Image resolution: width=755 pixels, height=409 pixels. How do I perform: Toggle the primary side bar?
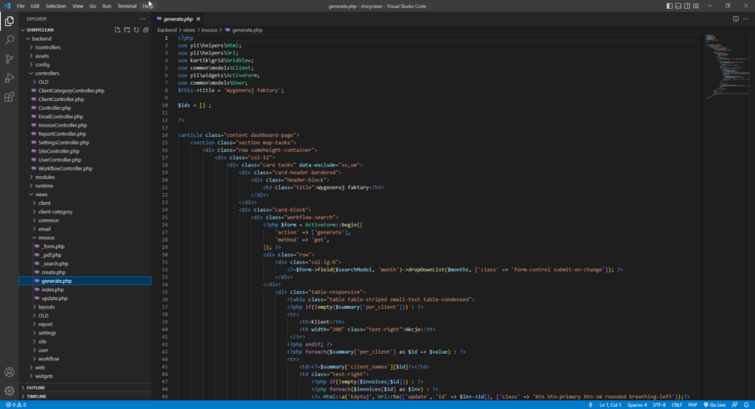(669, 6)
